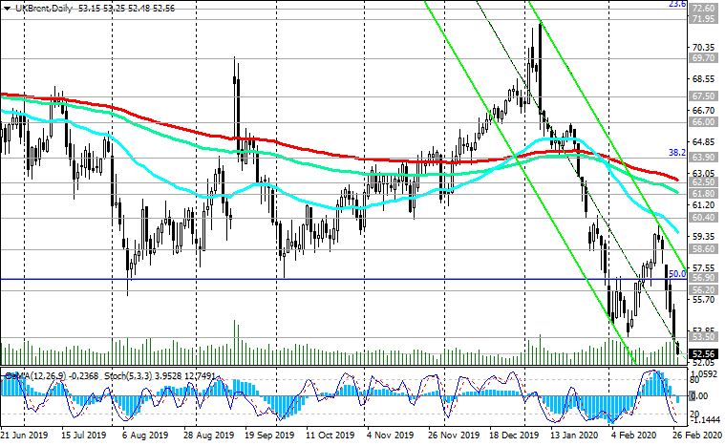
Task: Click the UKBrent,Daily chart title text
Action: click(x=44, y=9)
